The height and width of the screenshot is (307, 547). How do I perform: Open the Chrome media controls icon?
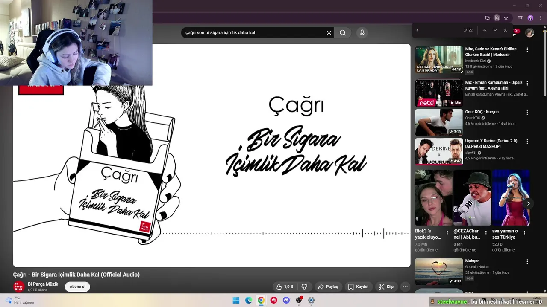[520, 18]
